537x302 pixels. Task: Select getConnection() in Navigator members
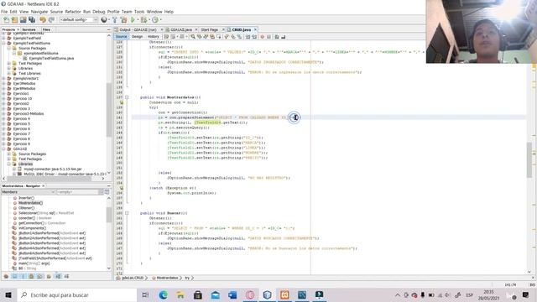coord(41,223)
